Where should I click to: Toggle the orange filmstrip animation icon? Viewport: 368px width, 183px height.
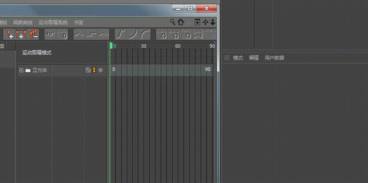coord(94,70)
